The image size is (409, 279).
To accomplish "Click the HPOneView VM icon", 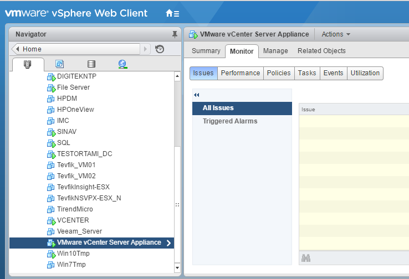I will point(50,110).
